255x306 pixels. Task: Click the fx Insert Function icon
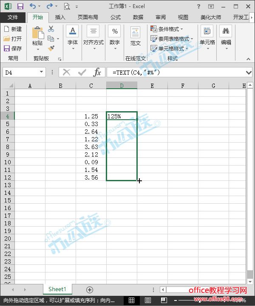(x=97, y=73)
